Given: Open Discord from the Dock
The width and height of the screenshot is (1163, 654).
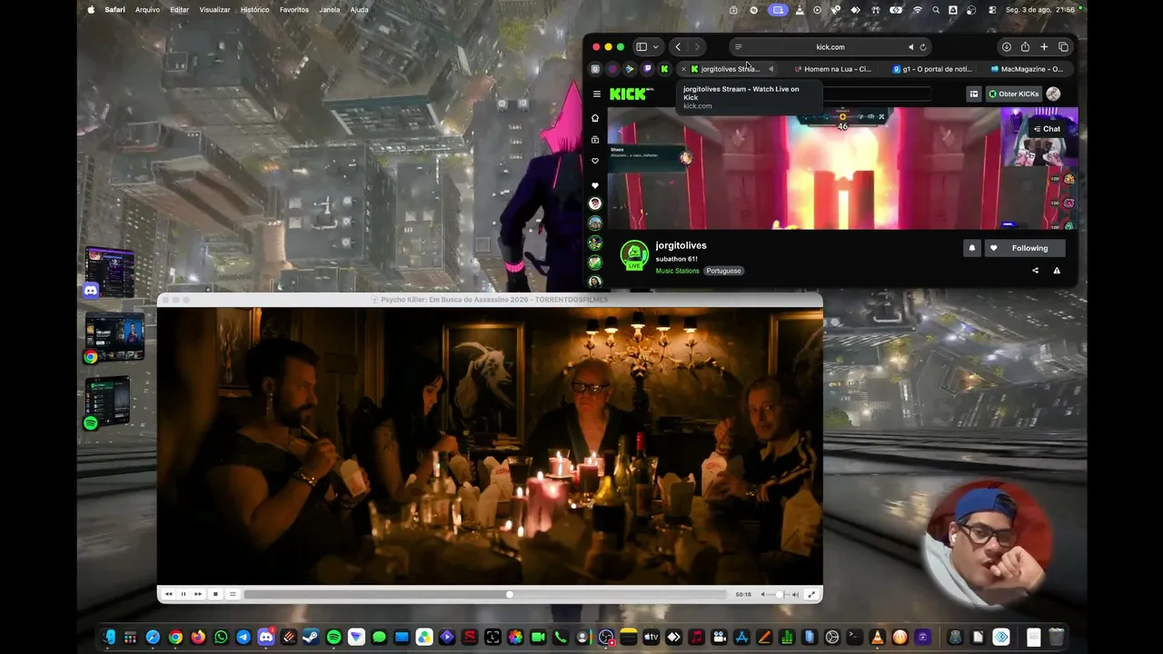Looking at the screenshot, I should click(x=266, y=638).
